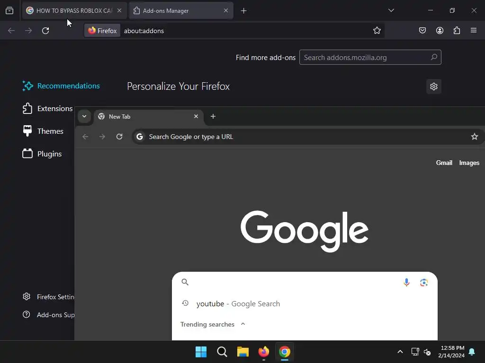Open Firefox list all tabs dropdown
The width and height of the screenshot is (485, 363).
click(391, 10)
